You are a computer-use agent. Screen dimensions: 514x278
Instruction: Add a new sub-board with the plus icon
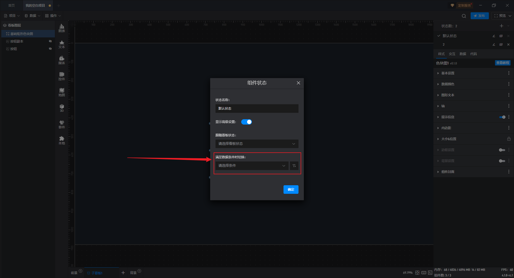point(123,273)
